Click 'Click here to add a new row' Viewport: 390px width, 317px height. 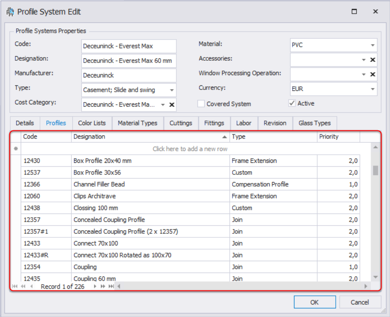click(190, 149)
